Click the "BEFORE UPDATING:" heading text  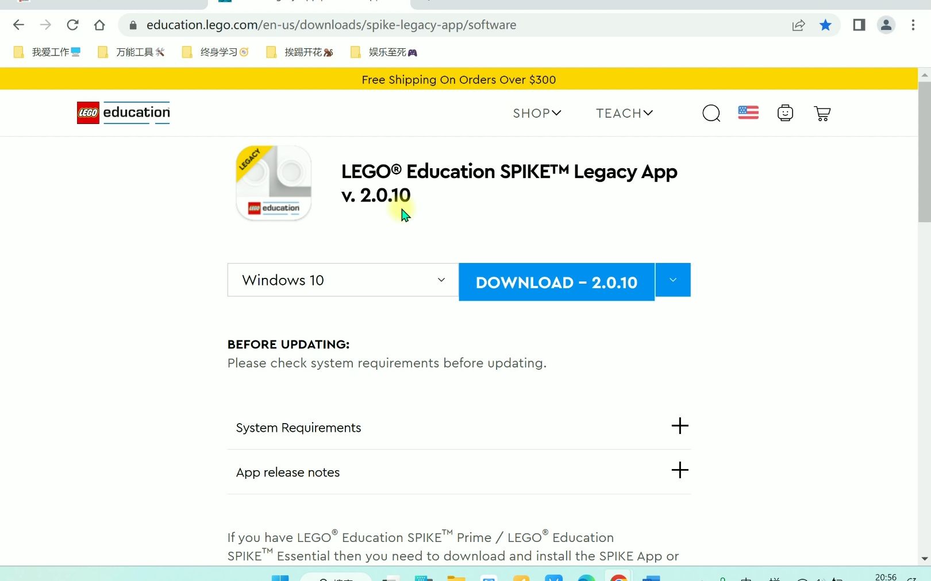[288, 344]
